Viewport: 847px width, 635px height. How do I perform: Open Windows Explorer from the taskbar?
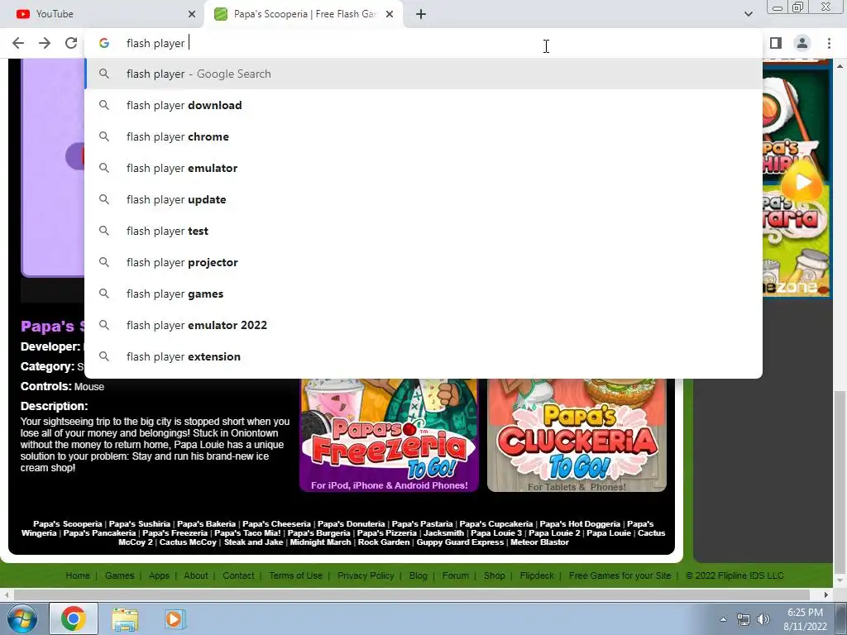click(125, 618)
